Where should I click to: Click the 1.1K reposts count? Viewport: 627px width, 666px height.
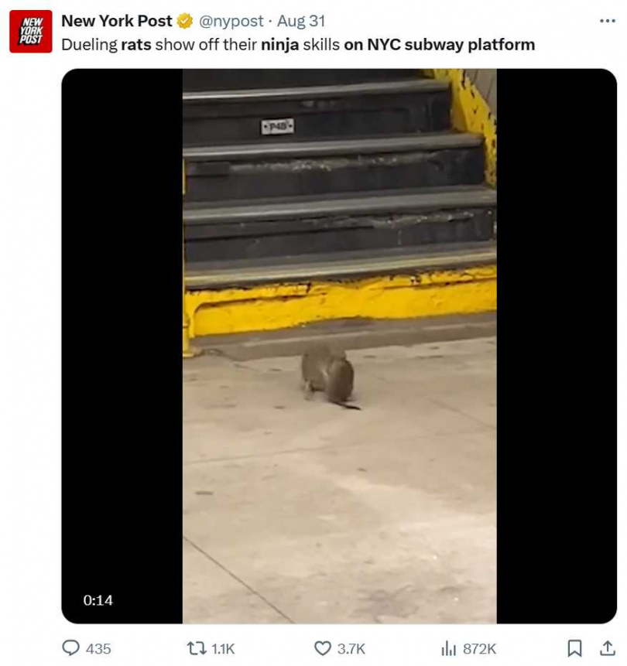[x=223, y=648]
